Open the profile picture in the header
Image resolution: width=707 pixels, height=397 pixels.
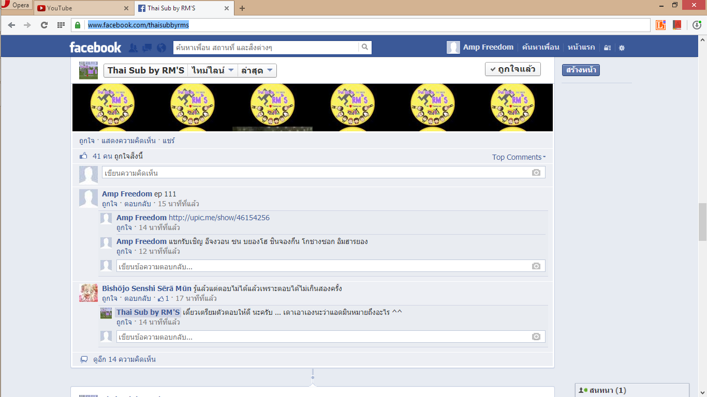[453, 48]
